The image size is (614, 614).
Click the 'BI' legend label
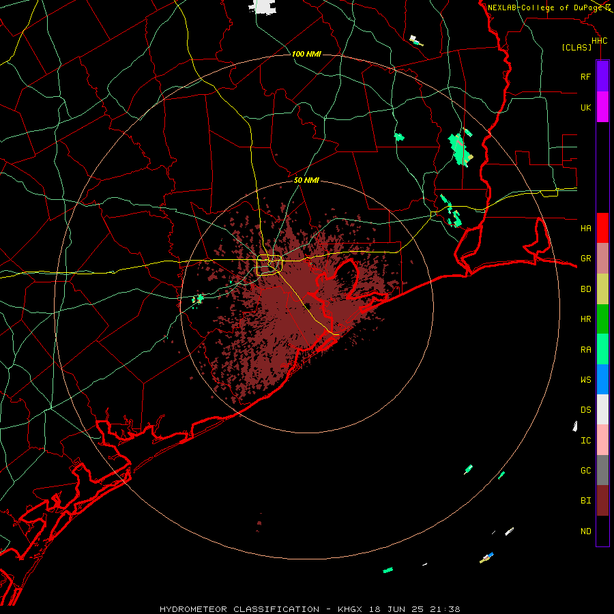tap(585, 501)
